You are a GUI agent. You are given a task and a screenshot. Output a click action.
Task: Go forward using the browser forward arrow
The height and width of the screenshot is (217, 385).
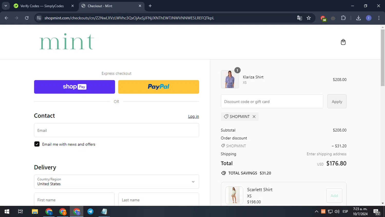(16, 18)
